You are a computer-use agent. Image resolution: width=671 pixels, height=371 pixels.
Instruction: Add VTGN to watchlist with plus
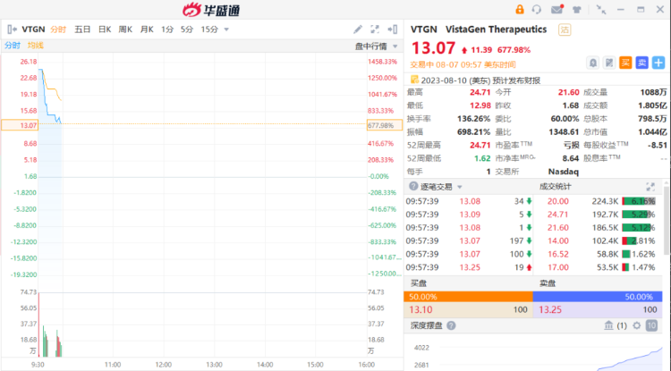coord(658,63)
